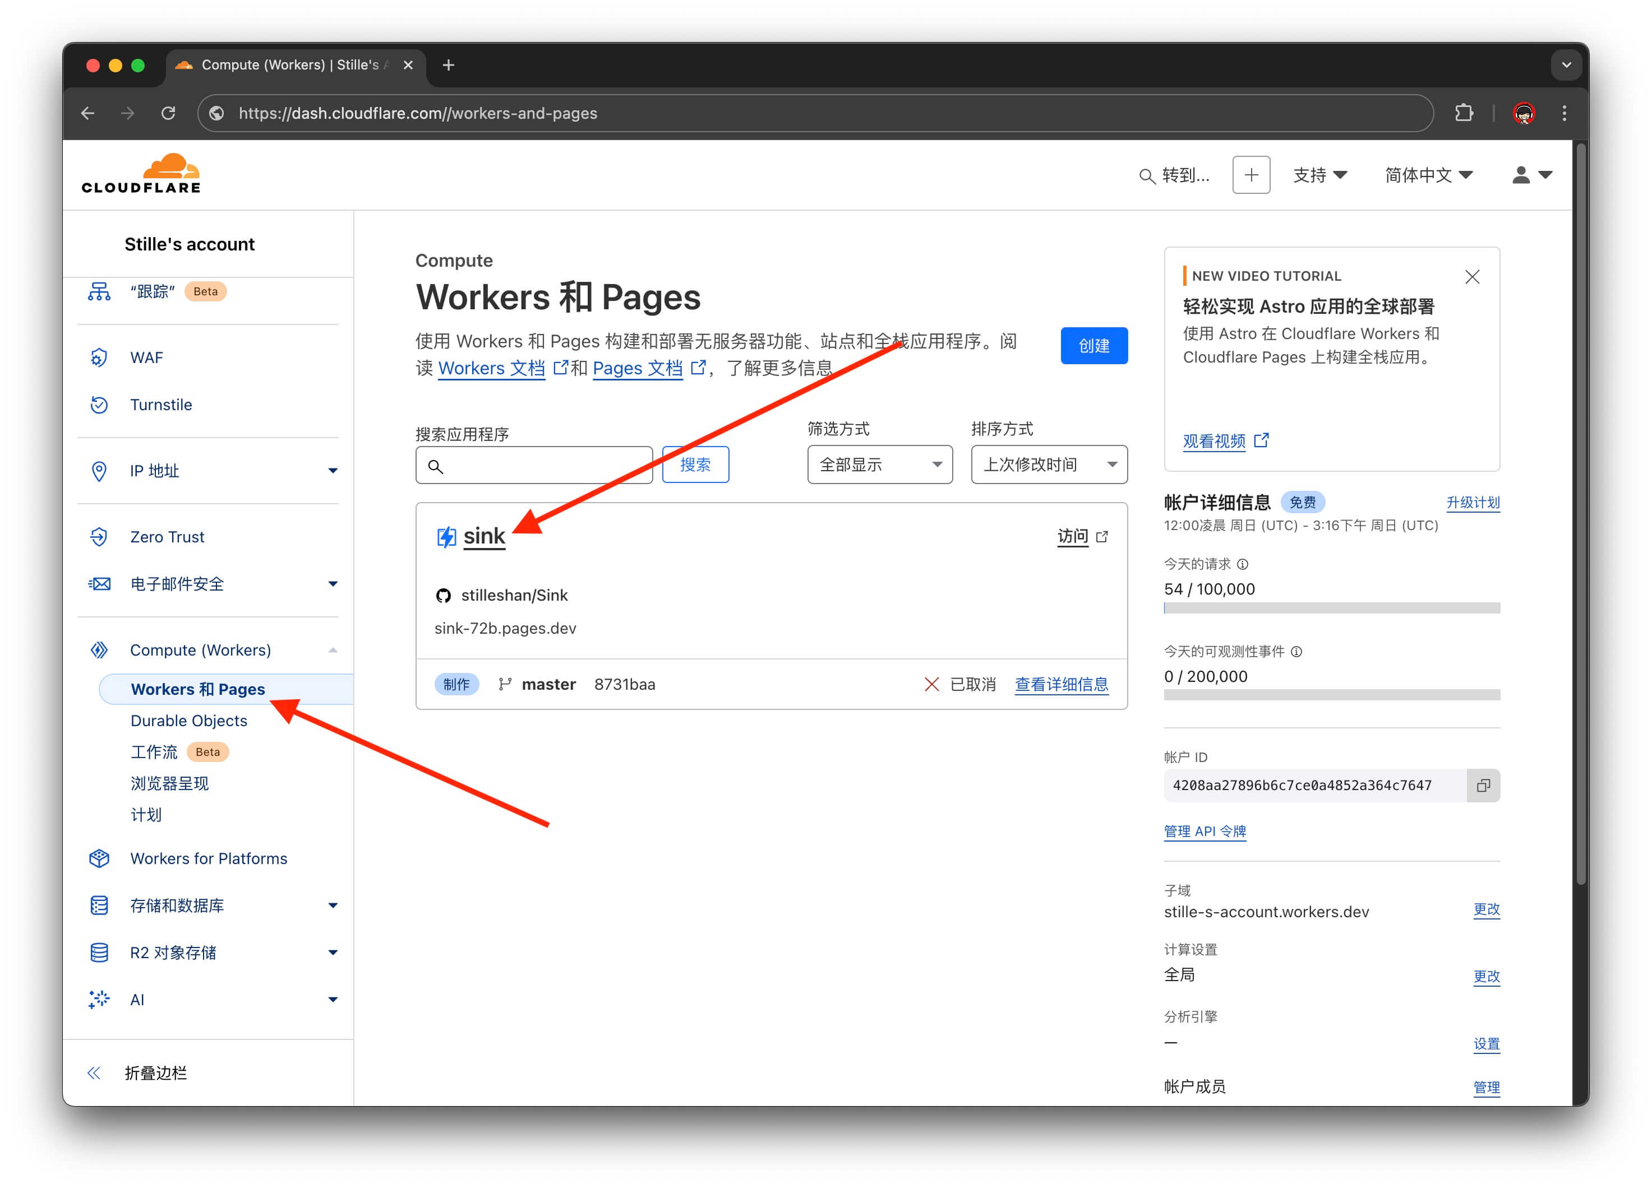Click 更改 next to 子域
1652x1189 pixels.
(x=1487, y=909)
